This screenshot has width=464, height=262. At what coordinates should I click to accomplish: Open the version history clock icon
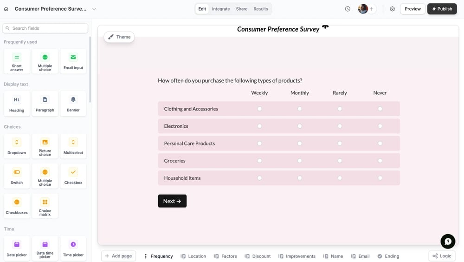[348, 9]
